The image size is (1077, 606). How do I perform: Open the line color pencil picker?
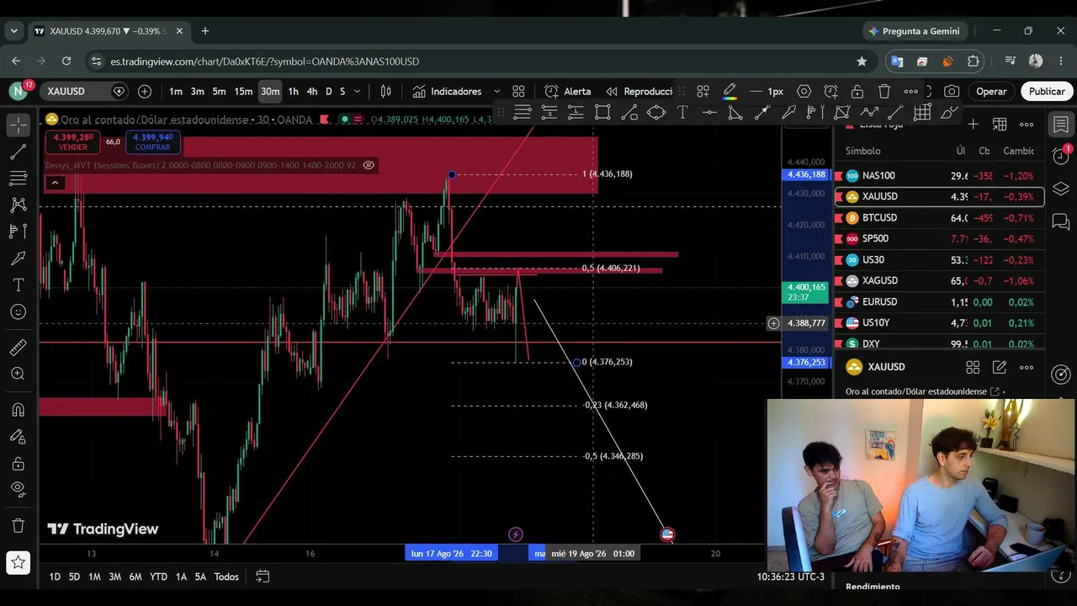729,91
